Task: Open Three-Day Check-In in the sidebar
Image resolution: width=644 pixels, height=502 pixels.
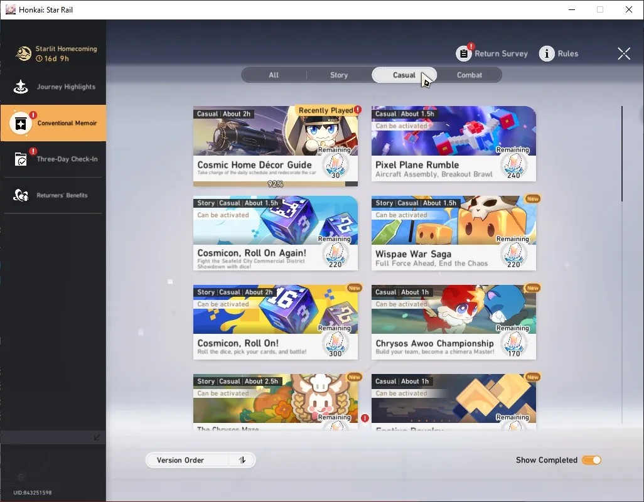Action: [53, 159]
